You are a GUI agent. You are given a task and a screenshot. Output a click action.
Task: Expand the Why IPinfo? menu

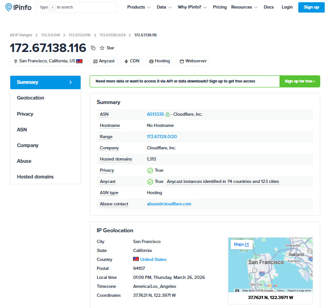[x=192, y=7]
